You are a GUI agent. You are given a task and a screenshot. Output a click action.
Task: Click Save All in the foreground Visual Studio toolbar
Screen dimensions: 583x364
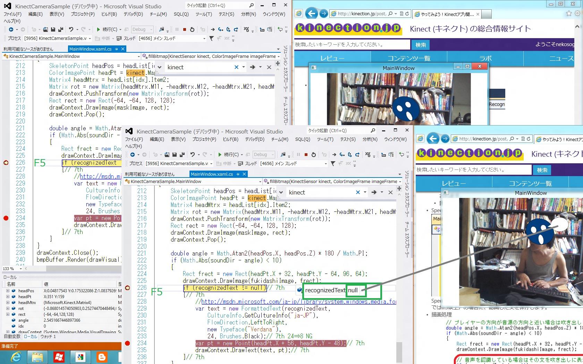(x=182, y=155)
